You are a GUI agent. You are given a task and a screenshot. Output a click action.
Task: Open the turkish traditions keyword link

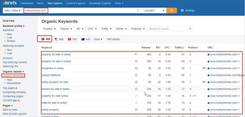coord(51,75)
